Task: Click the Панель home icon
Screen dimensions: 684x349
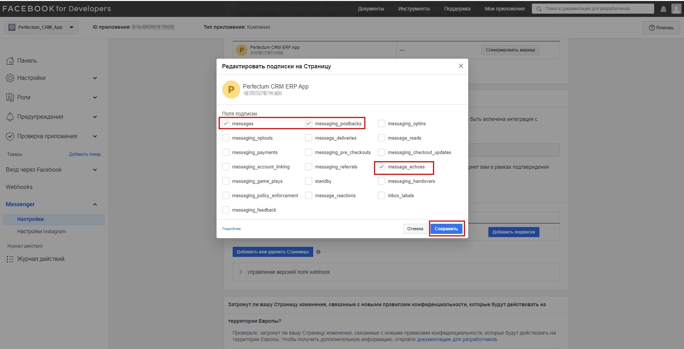Action: 10,61
